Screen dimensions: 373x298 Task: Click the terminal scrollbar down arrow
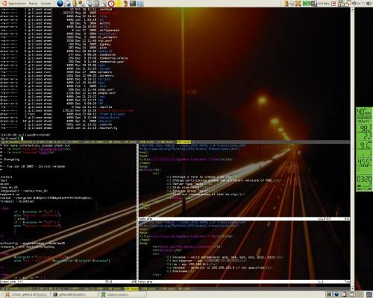click(352, 288)
